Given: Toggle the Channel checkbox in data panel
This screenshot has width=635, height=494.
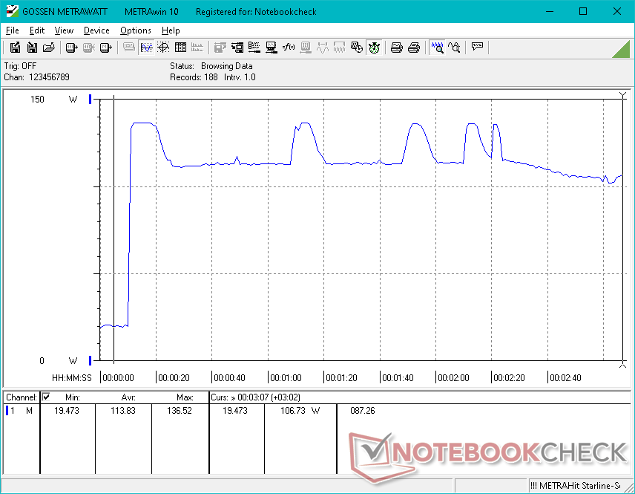Looking at the screenshot, I should (x=46, y=397).
